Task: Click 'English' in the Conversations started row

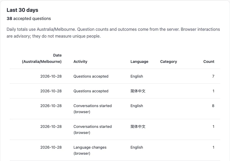Action: click(x=137, y=106)
